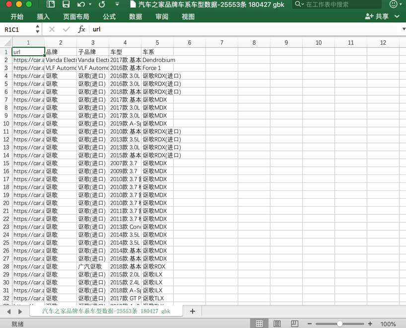Select column header 5
The height and width of the screenshot is (328, 406).
point(157,43)
